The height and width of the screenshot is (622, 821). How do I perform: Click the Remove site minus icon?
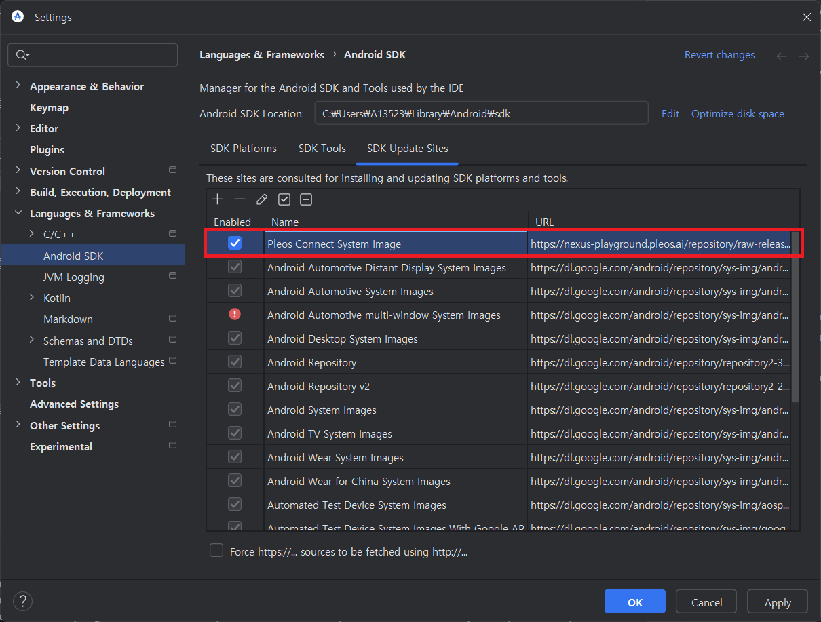point(240,199)
